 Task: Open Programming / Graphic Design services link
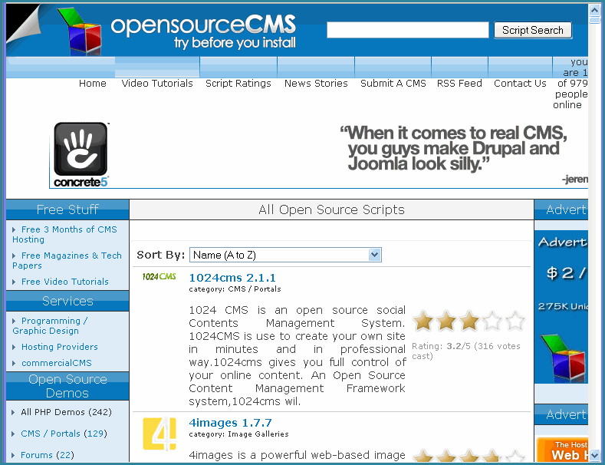coord(50,325)
